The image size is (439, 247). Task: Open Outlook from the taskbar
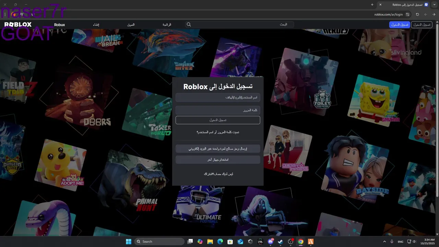(240, 242)
